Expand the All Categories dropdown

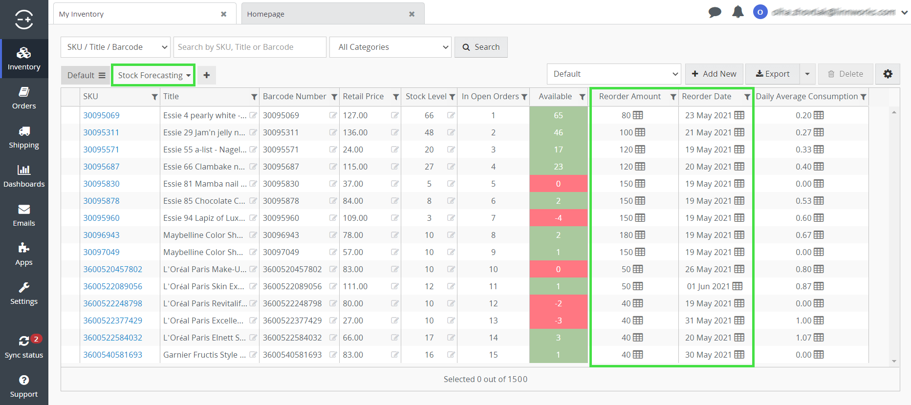pos(390,47)
